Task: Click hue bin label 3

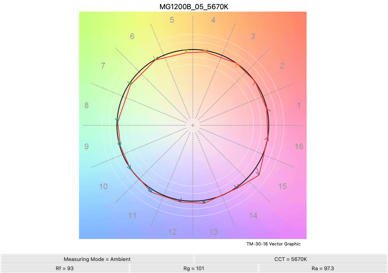Action: (x=253, y=37)
